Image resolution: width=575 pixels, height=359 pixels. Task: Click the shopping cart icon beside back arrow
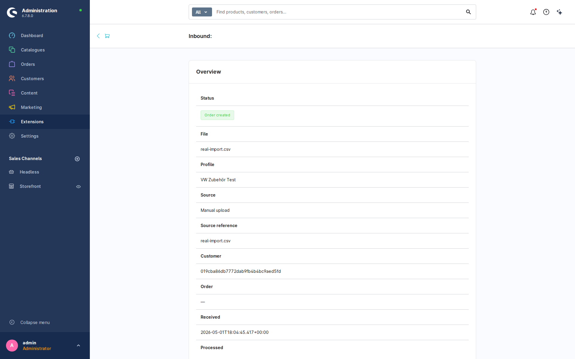(x=107, y=36)
